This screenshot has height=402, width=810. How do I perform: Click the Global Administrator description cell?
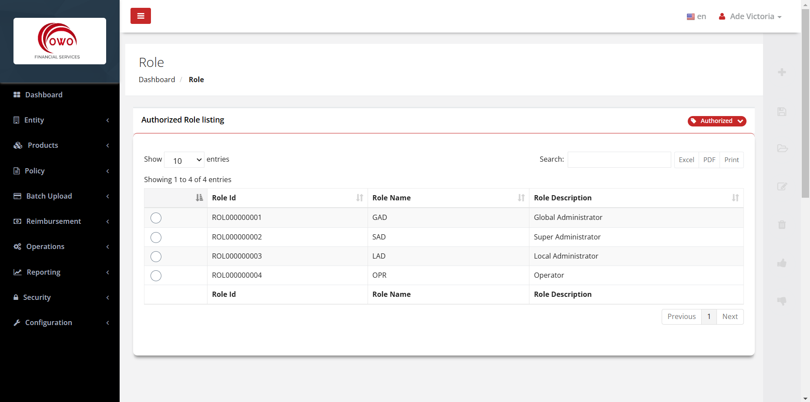point(636,217)
